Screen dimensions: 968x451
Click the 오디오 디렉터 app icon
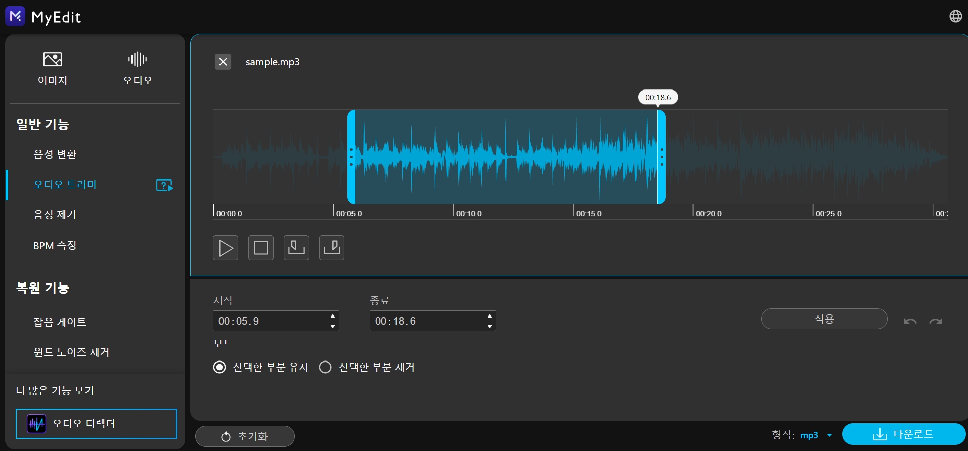tap(36, 424)
